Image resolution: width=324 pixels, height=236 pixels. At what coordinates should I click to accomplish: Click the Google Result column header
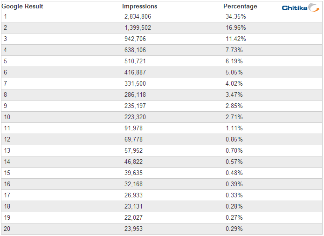(x=22, y=7)
